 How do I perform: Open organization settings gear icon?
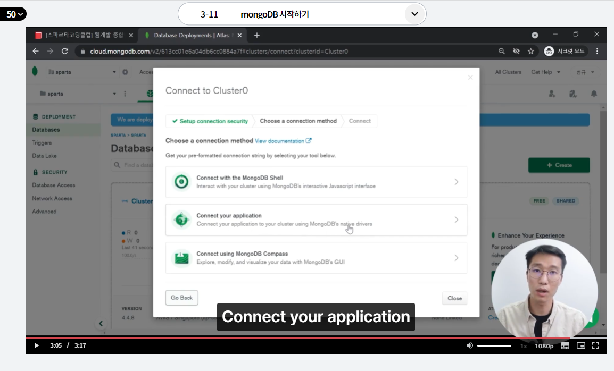point(125,72)
